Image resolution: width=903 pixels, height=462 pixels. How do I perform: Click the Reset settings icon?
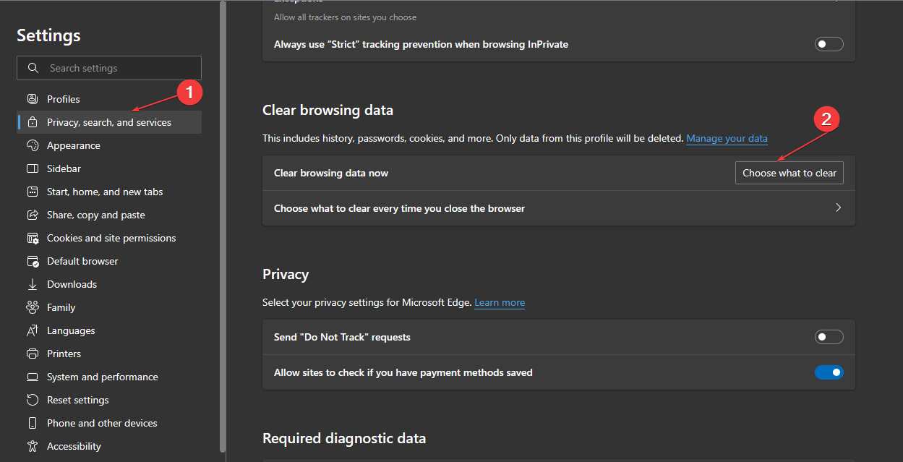click(32, 400)
